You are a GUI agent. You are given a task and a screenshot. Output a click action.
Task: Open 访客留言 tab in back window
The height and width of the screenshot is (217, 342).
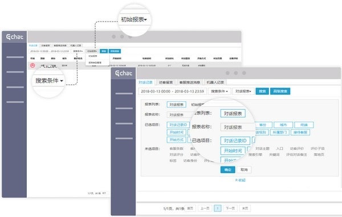[x=46, y=45]
